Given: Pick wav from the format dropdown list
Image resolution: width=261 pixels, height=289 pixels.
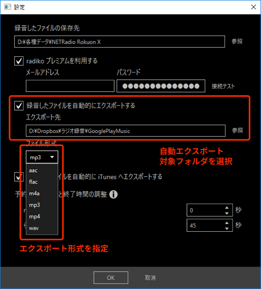Looking at the screenshot, I should point(42,228).
